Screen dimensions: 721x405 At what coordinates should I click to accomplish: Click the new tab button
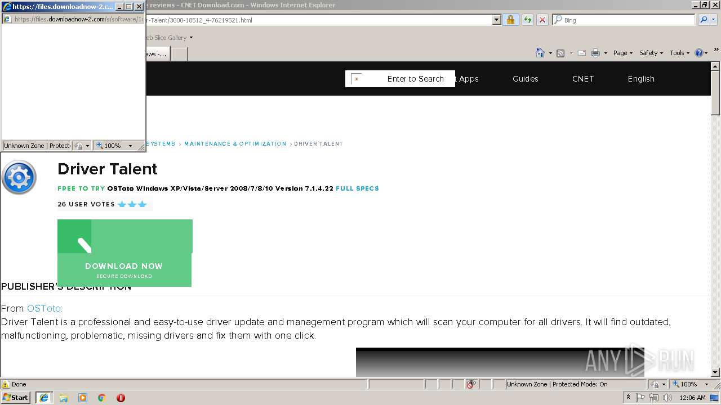(179, 54)
